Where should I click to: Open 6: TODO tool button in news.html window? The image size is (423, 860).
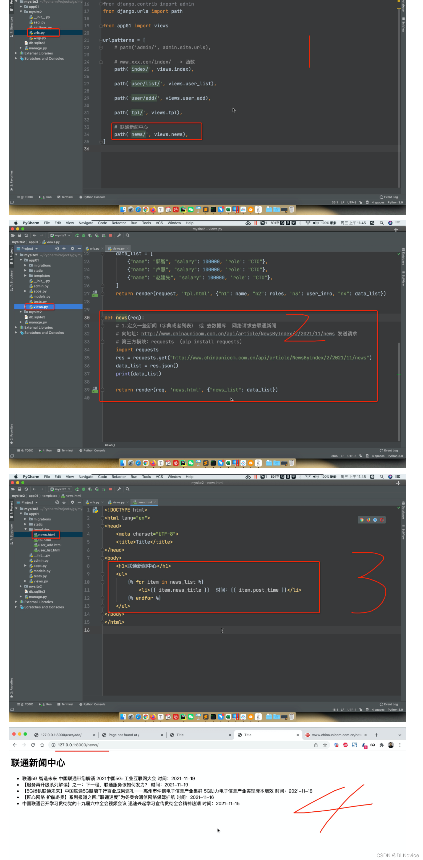[25, 704]
